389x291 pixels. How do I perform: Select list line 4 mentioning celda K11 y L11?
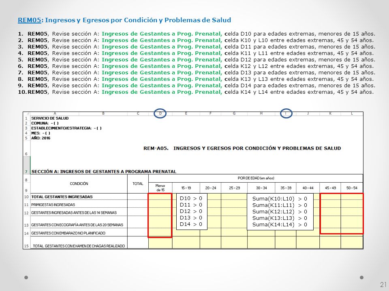[x=196, y=53]
